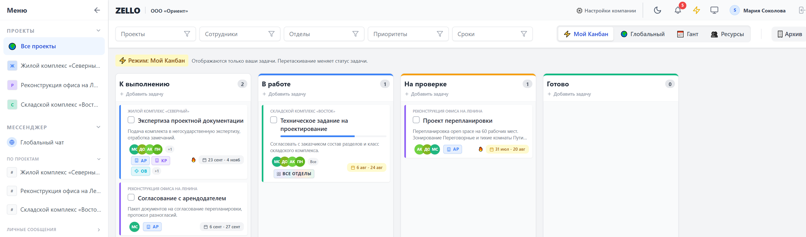806x237 pixels.
Task: Click the ZELLO logo
Action: coord(128,11)
